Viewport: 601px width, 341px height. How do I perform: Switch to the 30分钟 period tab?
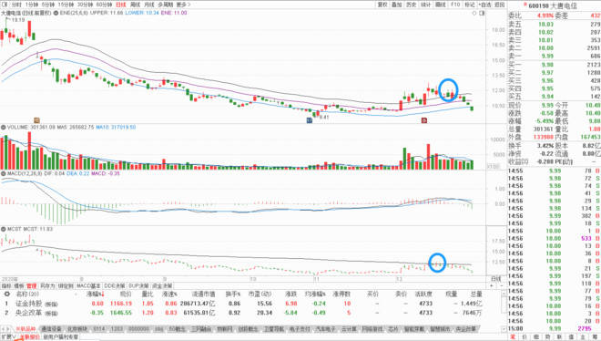point(85,5)
